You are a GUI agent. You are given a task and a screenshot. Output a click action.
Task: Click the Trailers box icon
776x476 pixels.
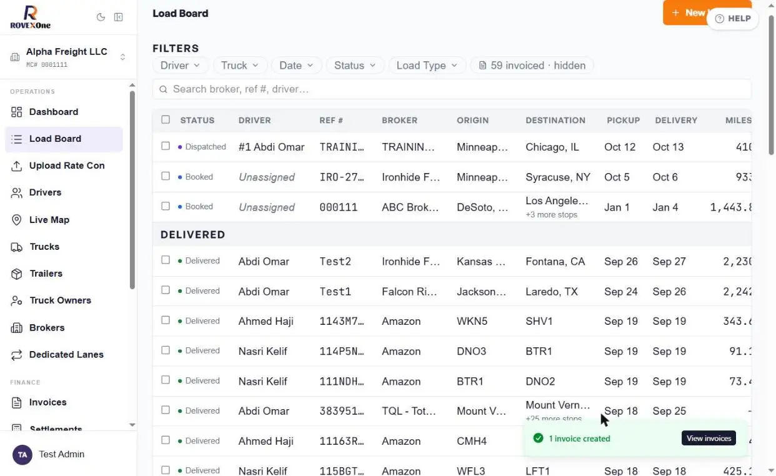[17, 274]
